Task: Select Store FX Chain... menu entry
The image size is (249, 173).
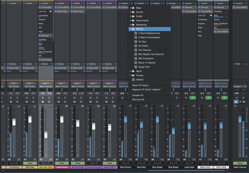Action: point(141,85)
